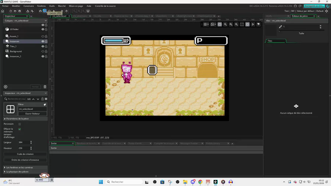Viewport: 331px width, 186px height.
Task: Open the Fichier menu
Action: [x=5, y=6]
